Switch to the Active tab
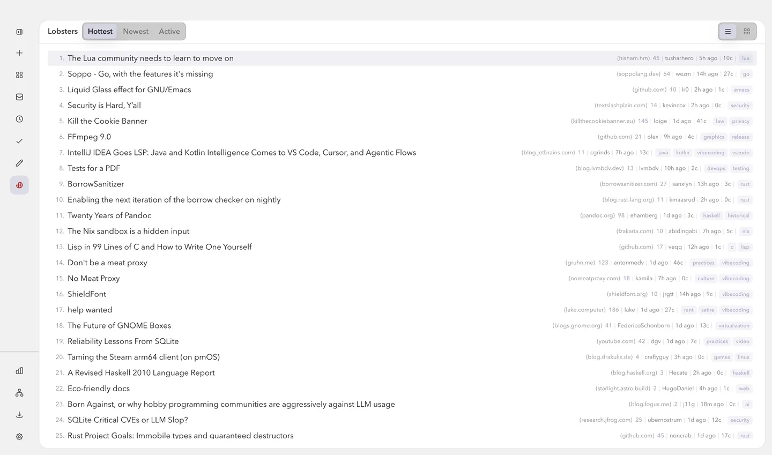Image resolution: width=772 pixels, height=455 pixels. (169, 32)
